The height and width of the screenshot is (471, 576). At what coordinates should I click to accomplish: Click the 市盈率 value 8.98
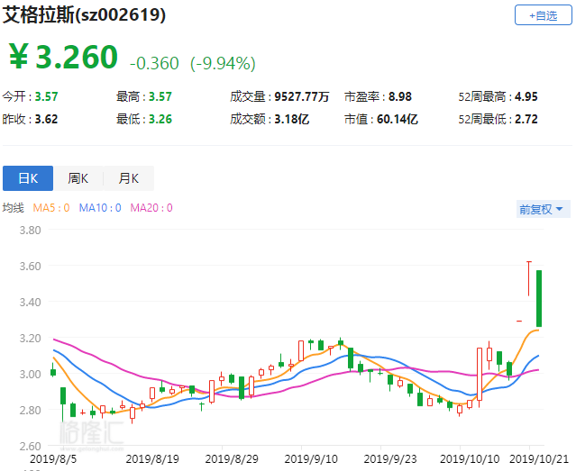400,96
